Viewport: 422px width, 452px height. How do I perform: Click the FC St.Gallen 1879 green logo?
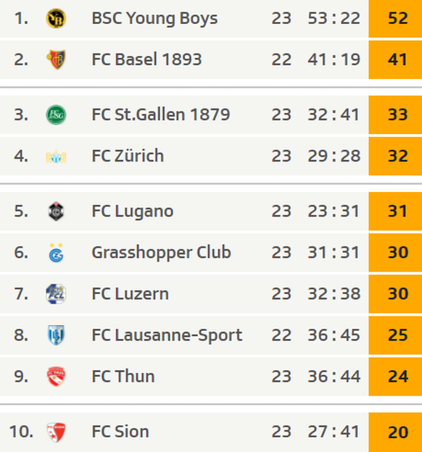coord(56,114)
